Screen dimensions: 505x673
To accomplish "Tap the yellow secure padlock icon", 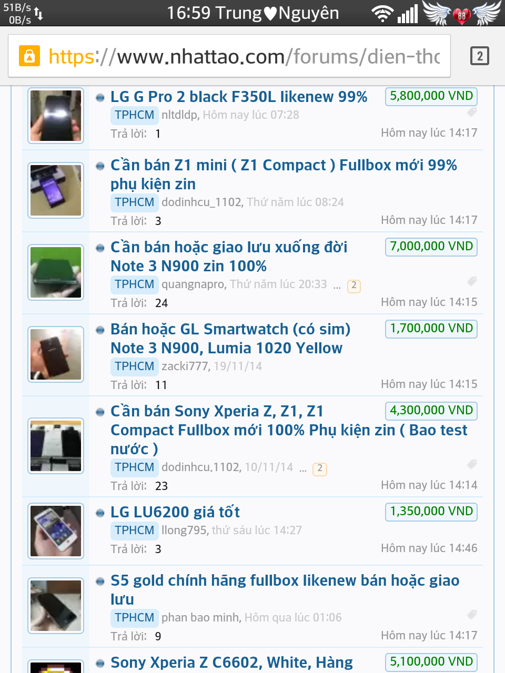I will [x=29, y=56].
